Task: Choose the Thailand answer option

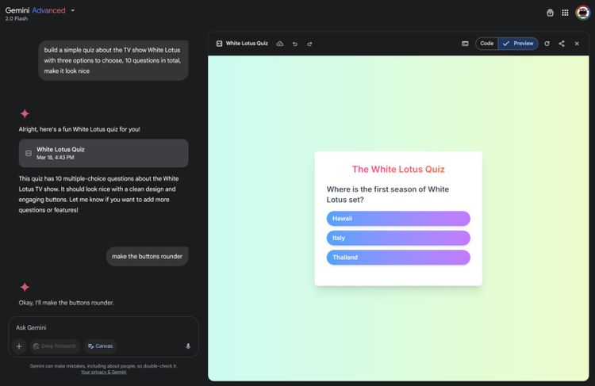Action: tap(397, 258)
